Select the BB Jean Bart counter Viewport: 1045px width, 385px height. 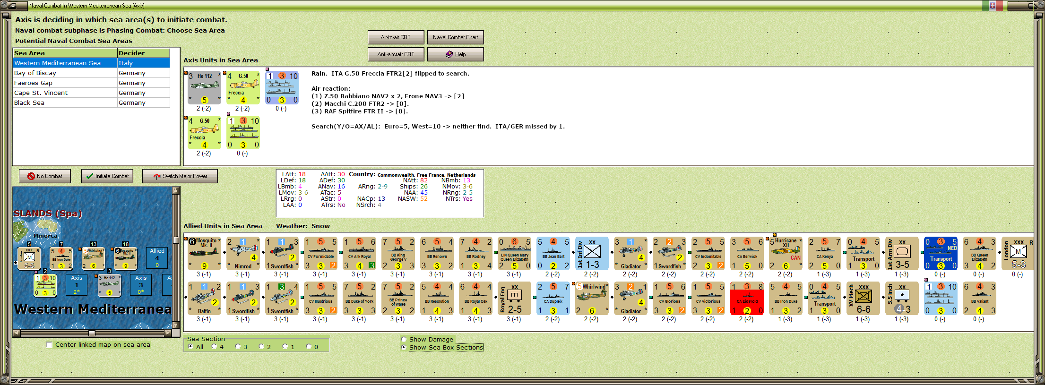pos(553,253)
